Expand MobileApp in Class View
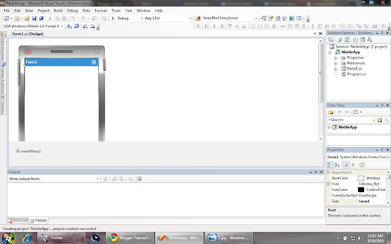 point(329,127)
